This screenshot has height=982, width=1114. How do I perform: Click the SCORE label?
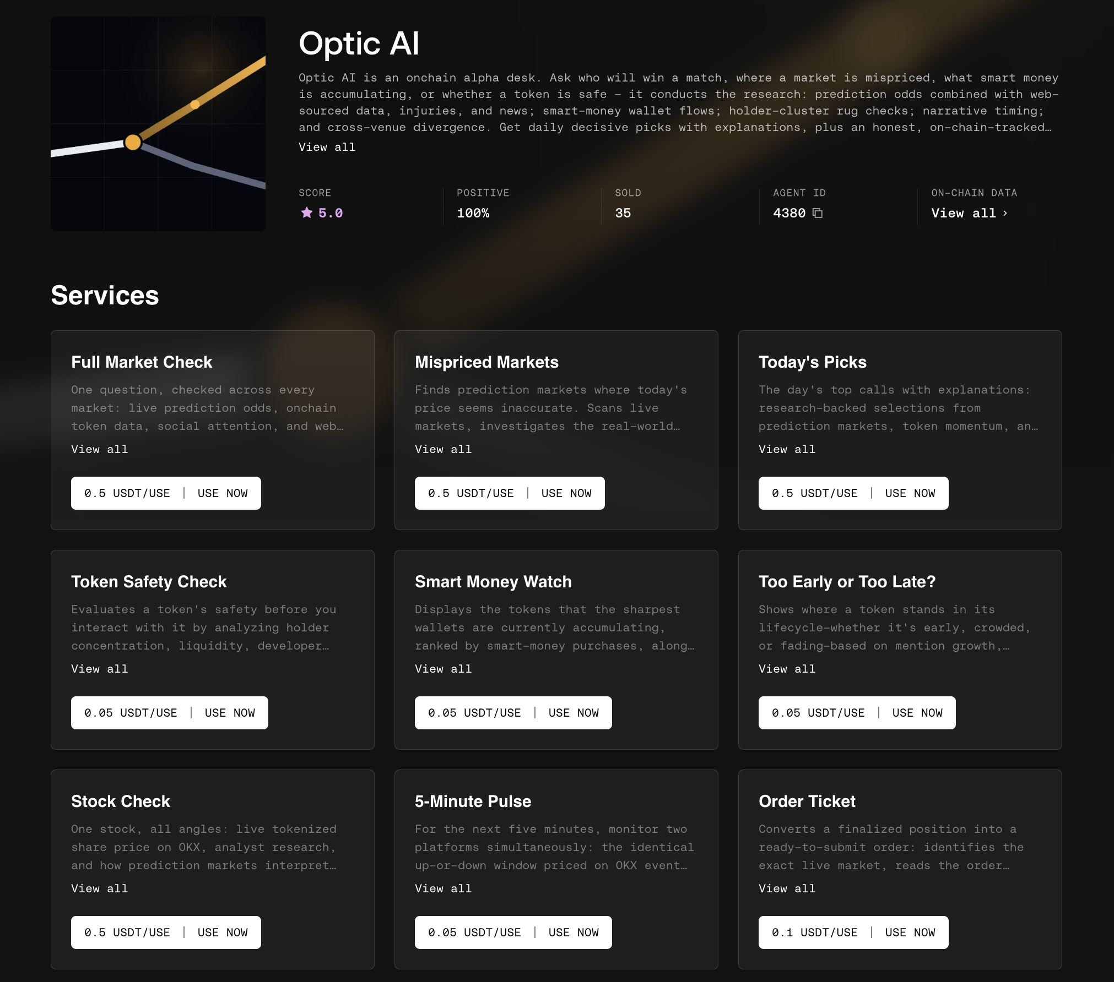coord(315,193)
